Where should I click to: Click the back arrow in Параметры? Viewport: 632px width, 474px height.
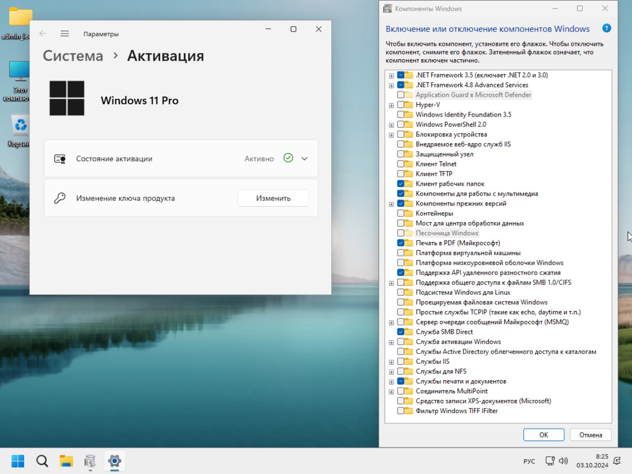(42, 34)
